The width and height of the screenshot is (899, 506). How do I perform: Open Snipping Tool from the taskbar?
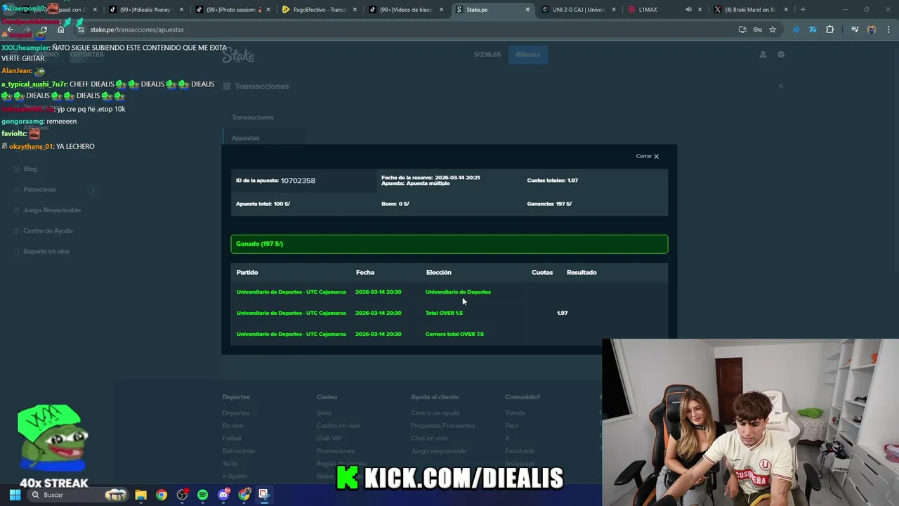click(x=264, y=495)
